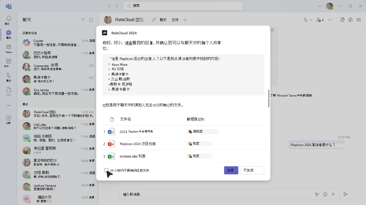Show more apps ellipsis in sidebar
The width and height of the screenshot is (366, 205).
pos(9,106)
